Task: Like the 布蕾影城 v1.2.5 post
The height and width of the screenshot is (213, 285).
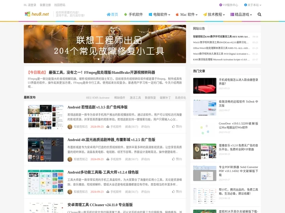Action: tap(177, 159)
